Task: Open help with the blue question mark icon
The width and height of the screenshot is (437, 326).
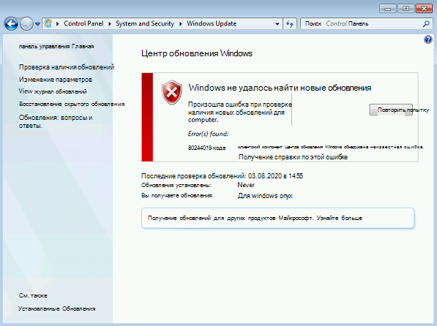Action: coord(428,39)
